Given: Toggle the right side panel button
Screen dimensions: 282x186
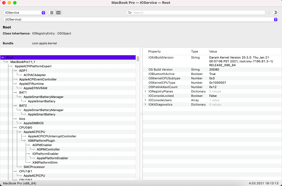Looking at the screenshot, I should coord(275,13).
